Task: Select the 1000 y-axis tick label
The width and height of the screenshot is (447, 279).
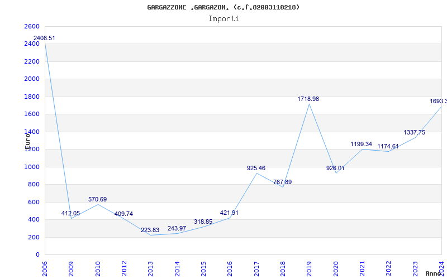Action: coord(32,167)
